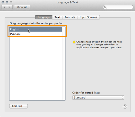Image resolution: width=135 pixels, height=117 pixels.
Task: Select Русский in the language list
Action: [x=35, y=34]
